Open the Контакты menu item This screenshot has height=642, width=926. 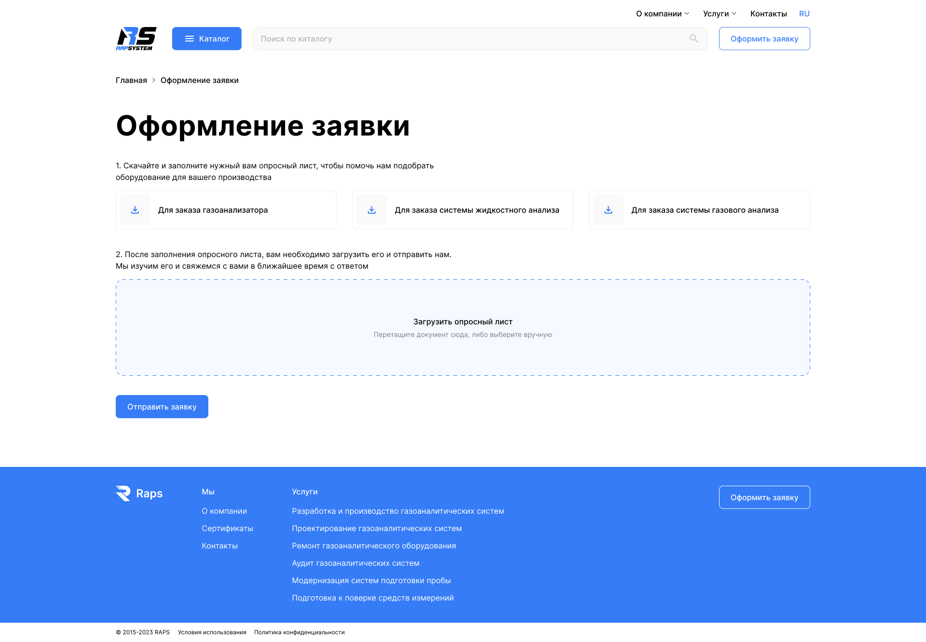[x=768, y=14]
